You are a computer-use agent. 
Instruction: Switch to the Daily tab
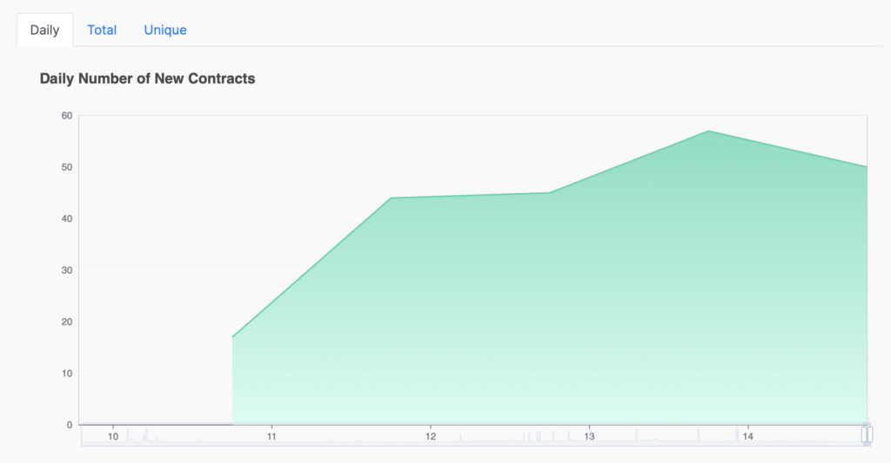click(x=45, y=30)
